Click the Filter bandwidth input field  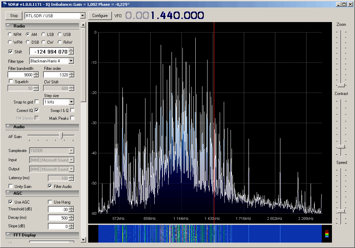click(x=20, y=75)
